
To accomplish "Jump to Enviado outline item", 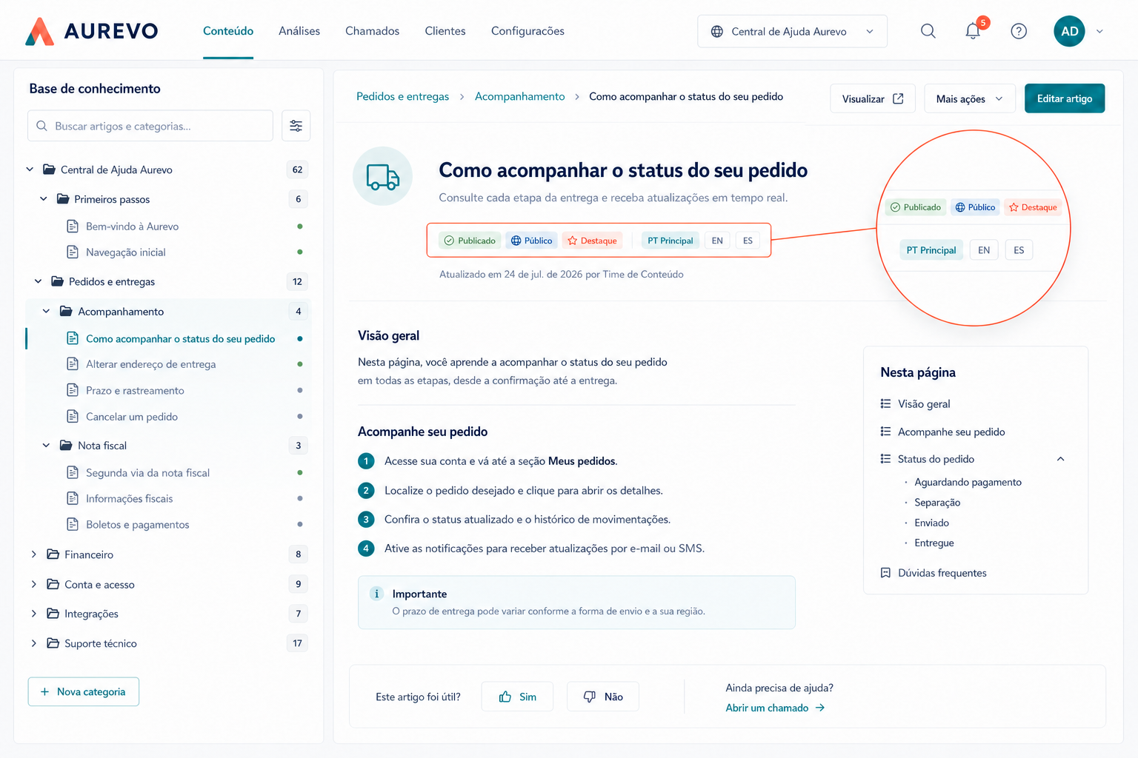I will pyautogui.click(x=931, y=523).
